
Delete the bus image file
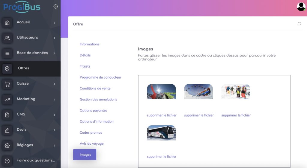162,156
